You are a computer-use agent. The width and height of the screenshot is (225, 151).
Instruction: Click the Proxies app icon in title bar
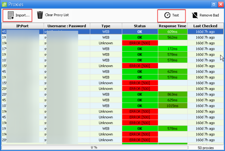click(x=4, y=4)
